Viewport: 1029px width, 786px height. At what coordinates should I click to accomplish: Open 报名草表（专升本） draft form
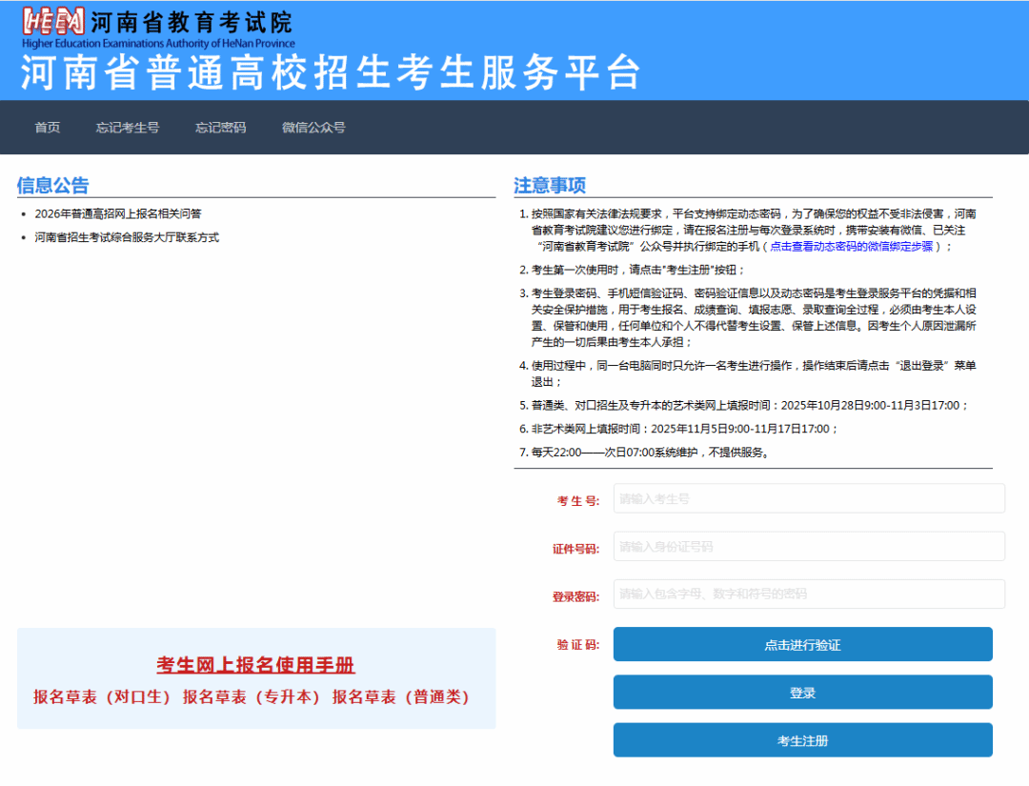[252, 697]
